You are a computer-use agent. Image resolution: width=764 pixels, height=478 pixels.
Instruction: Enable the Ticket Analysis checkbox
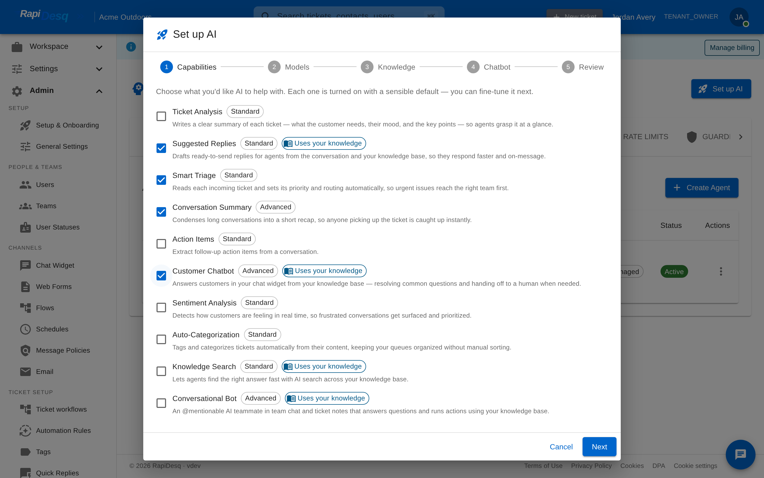[161, 116]
